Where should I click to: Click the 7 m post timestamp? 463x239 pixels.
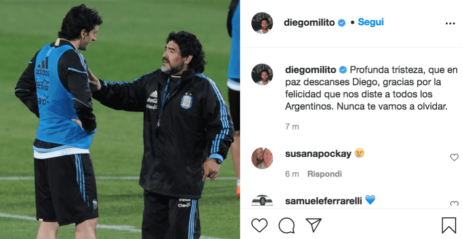292,127
